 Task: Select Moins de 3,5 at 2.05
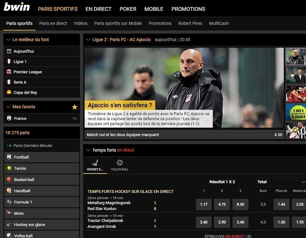tap(299, 204)
